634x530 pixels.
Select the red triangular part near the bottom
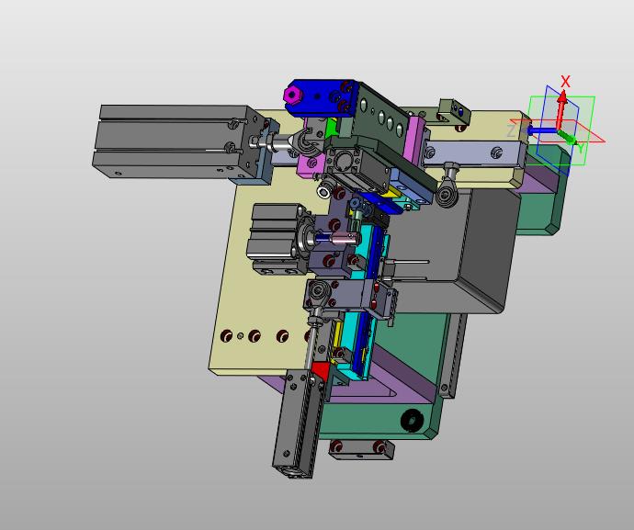pos(321,370)
